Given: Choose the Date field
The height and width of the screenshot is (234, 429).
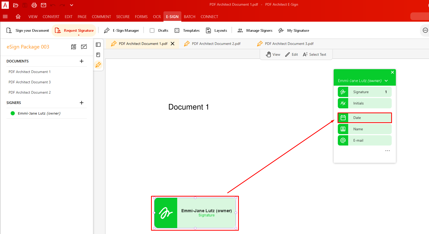Looking at the screenshot, I should [365, 118].
